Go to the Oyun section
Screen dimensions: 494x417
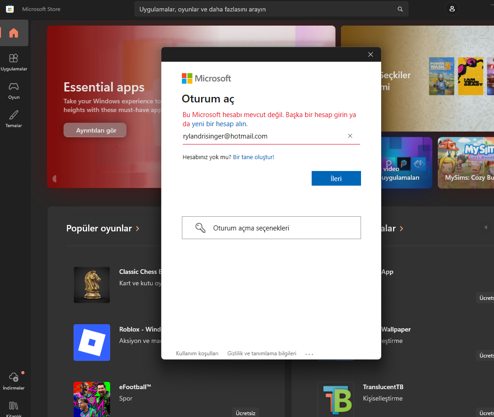point(14,91)
